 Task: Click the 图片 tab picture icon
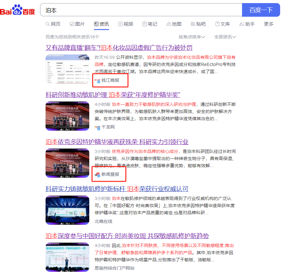click(x=72, y=24)
